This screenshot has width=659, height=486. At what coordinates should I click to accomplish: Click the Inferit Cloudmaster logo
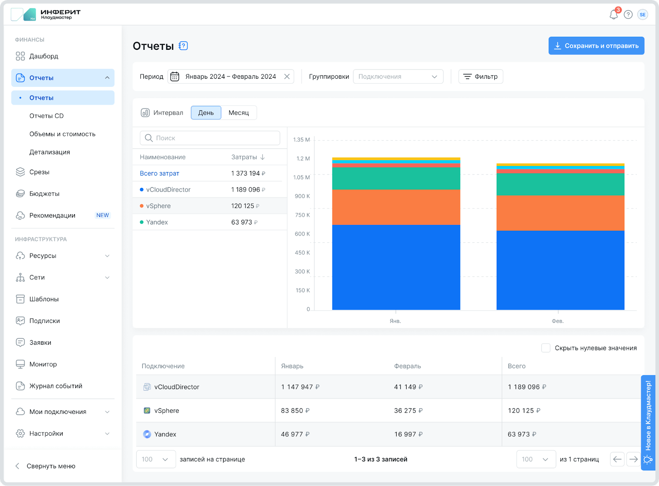coord(46,14)
